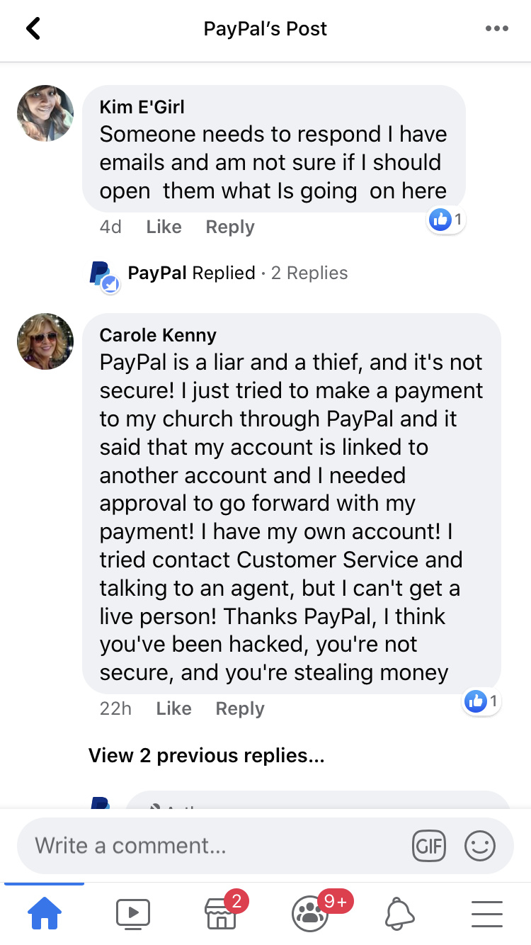Open the notifications bell
This screenshot has height=945, width=531.
pos(399,913)
